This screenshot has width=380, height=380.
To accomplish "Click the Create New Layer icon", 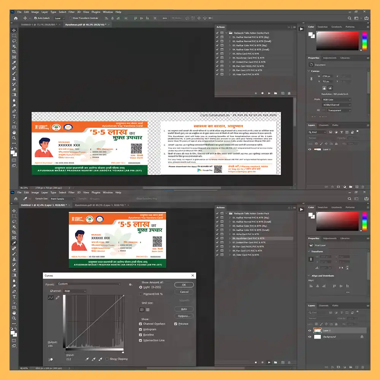I will 357,367.
